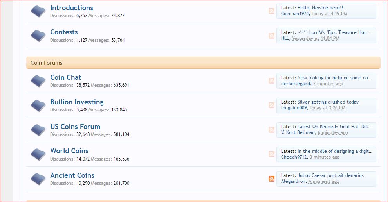
Task: Click the World Coins RSS feed icon
Action: (271, 154)
